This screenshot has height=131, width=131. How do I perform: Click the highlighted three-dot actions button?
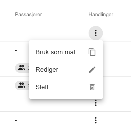coord(96,33)
